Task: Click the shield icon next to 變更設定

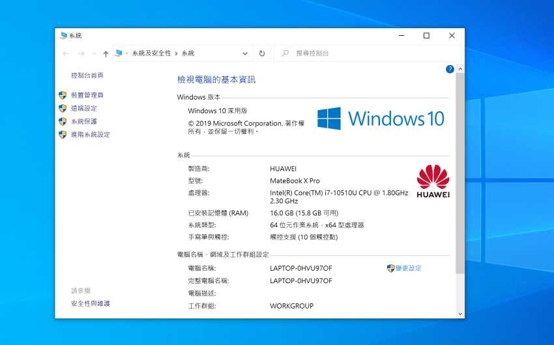Action: pyautogui.click(x=391, y=268)
